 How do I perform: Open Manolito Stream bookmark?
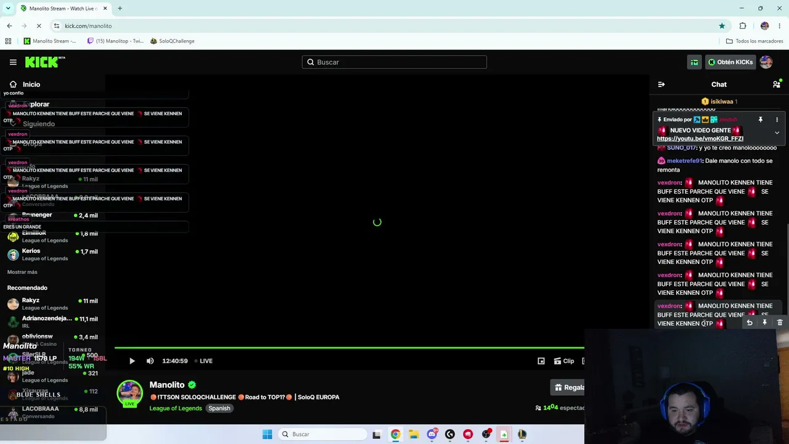50,41
